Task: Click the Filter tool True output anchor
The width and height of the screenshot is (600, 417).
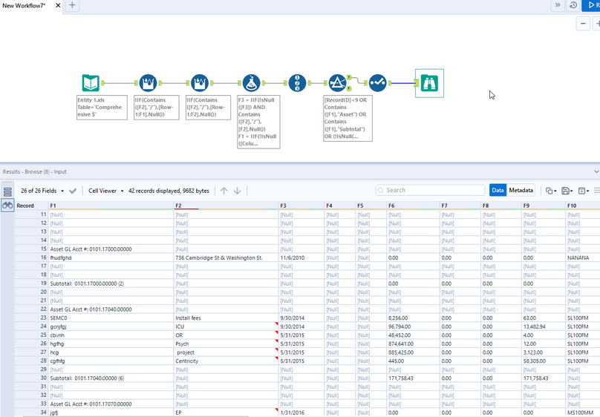Action: click(x=349, y=77)
